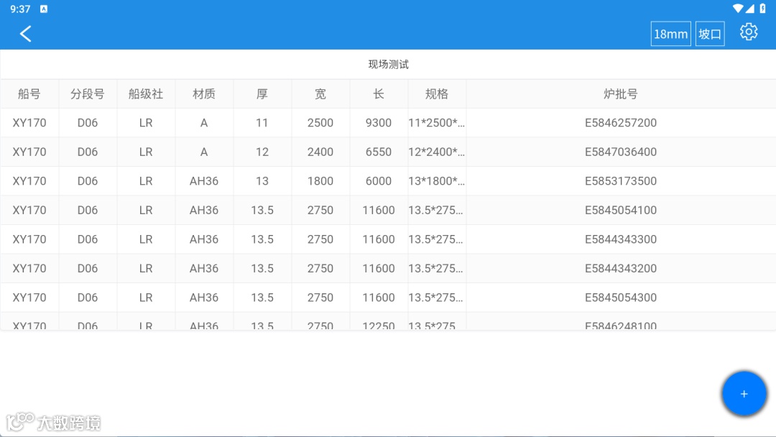Click D06 cell in E5847036400 row

(88, 152)
